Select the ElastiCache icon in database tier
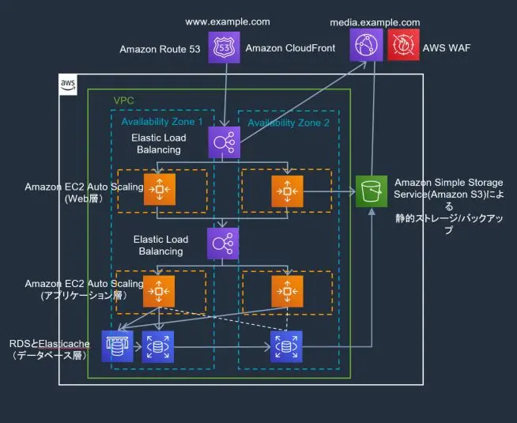The height and width of the screenshot is (423, 517). coord(117,346)
